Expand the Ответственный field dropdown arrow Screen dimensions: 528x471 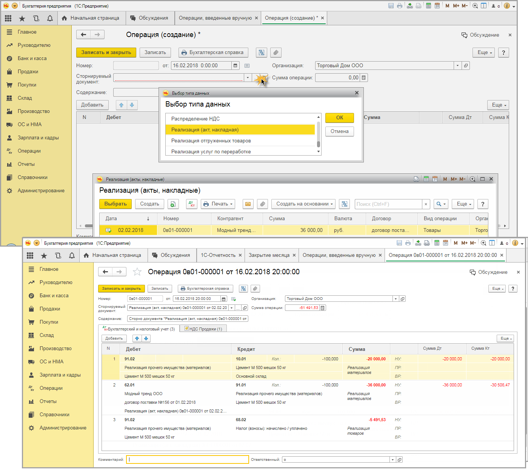393,460
